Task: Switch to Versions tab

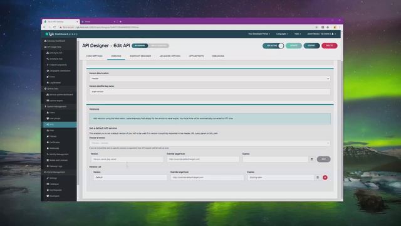Action: [x=116, y=56]
